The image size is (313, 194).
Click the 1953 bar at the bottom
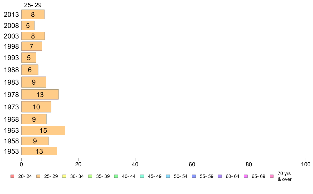(39, 151)
